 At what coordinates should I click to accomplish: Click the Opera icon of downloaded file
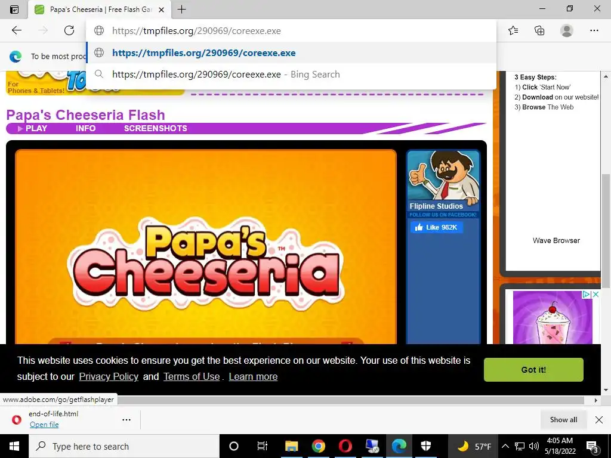pos(17,419)
